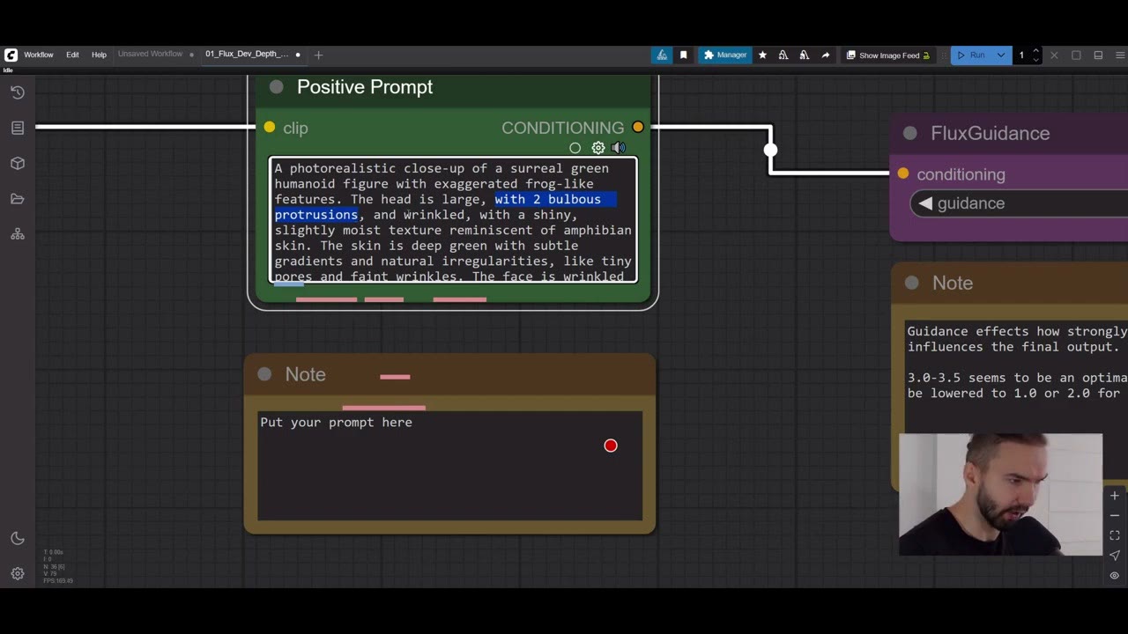Screen dimensions: 1128x634
Task: Click Show Image Feed button
Action: click(x=888, y=55)
